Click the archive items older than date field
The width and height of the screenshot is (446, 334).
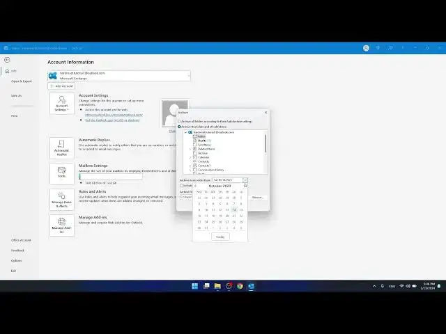click(x=228, y=180)
